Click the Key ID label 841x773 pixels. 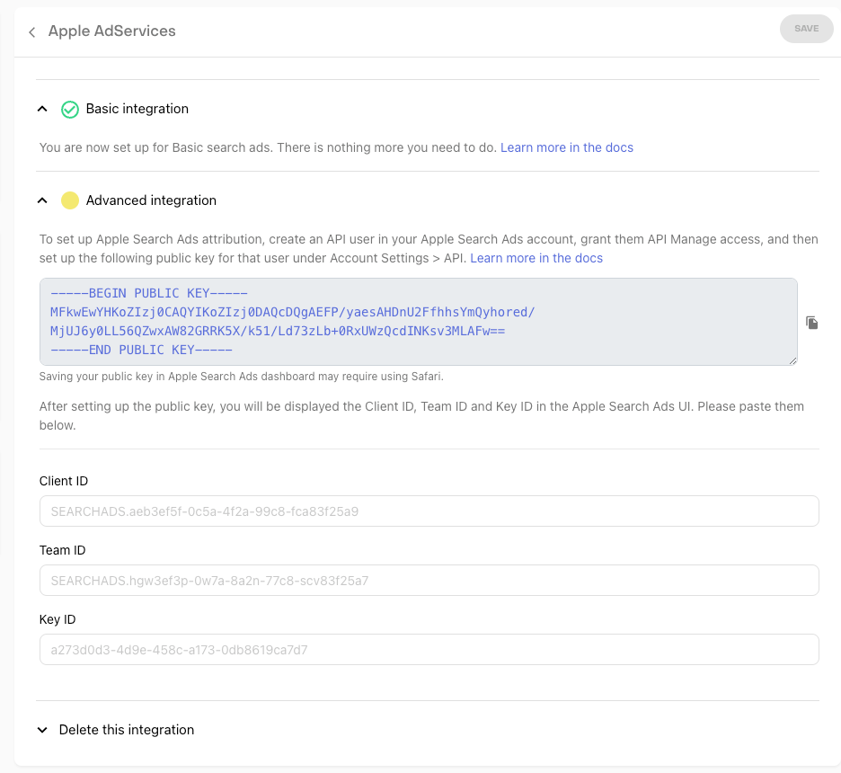pyautogui.click(x=58, y=619)
